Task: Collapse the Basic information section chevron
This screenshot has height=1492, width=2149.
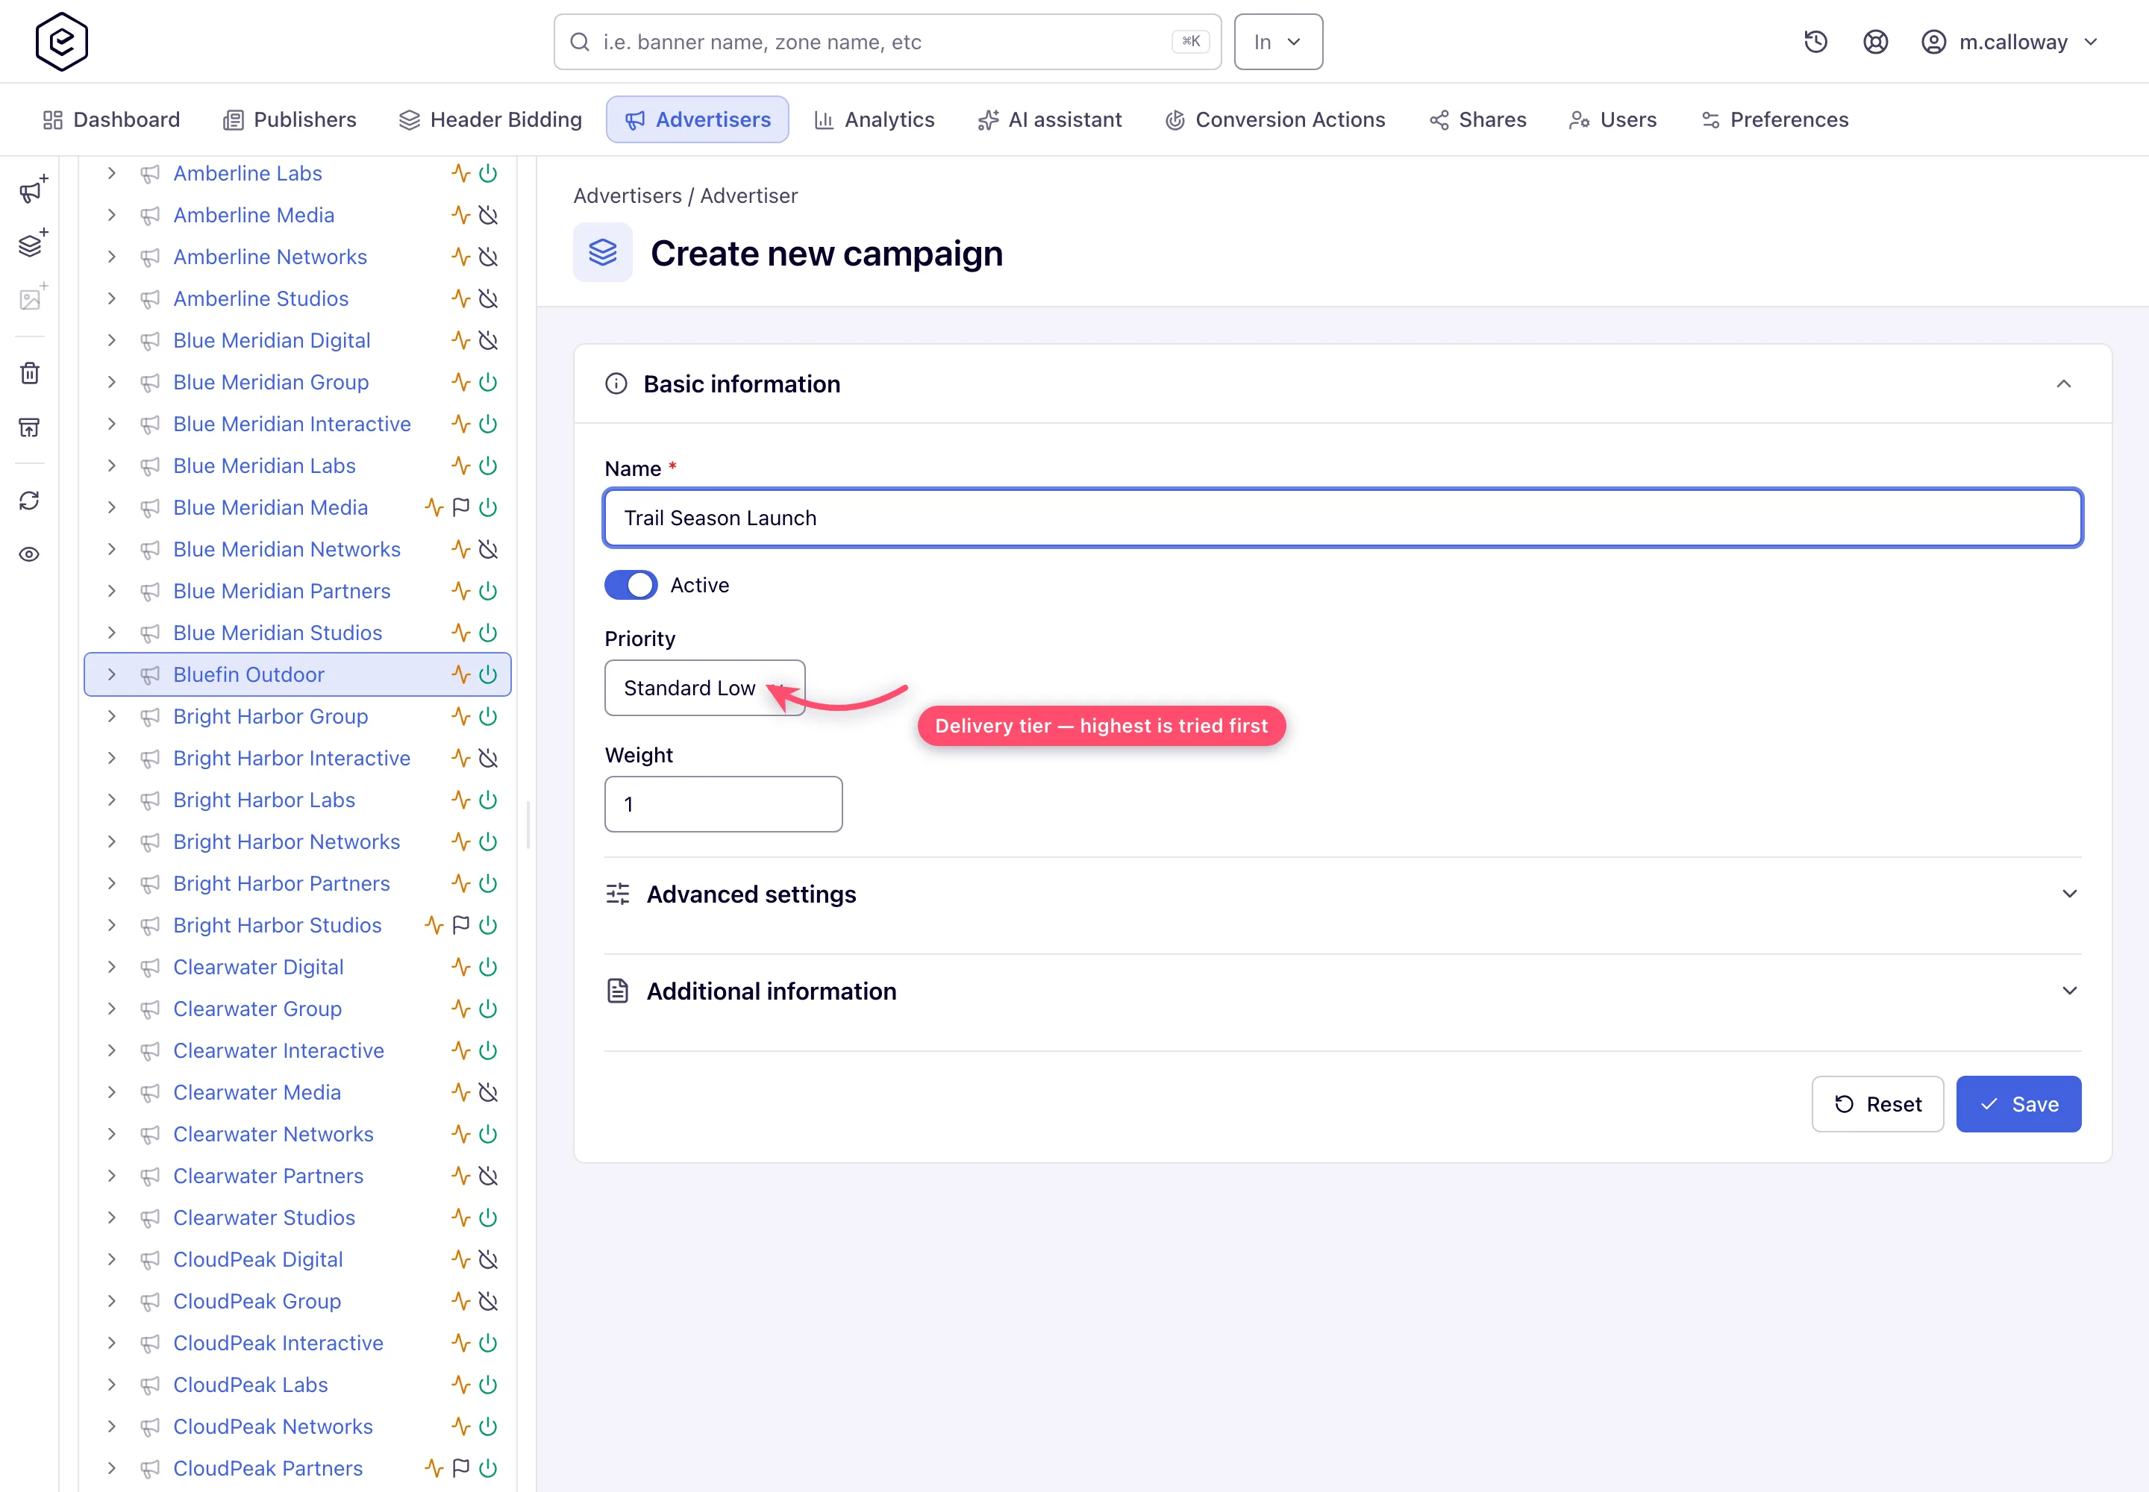Action: click(2064, 384)
